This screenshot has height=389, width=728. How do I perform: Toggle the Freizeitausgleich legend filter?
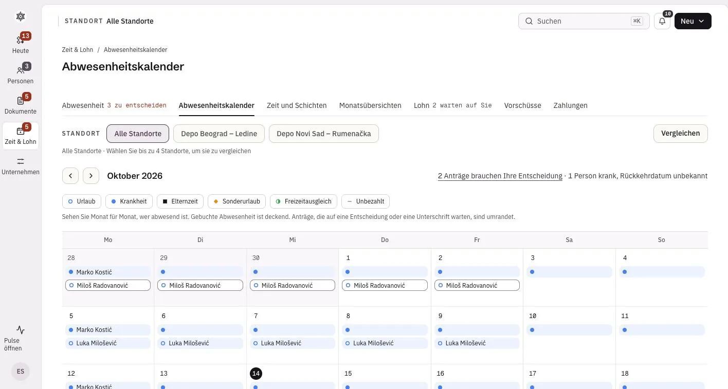coord(304,201)
